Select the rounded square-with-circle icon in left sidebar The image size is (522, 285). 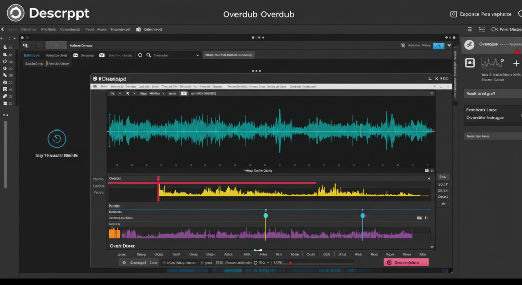click(x=5, y=89)
